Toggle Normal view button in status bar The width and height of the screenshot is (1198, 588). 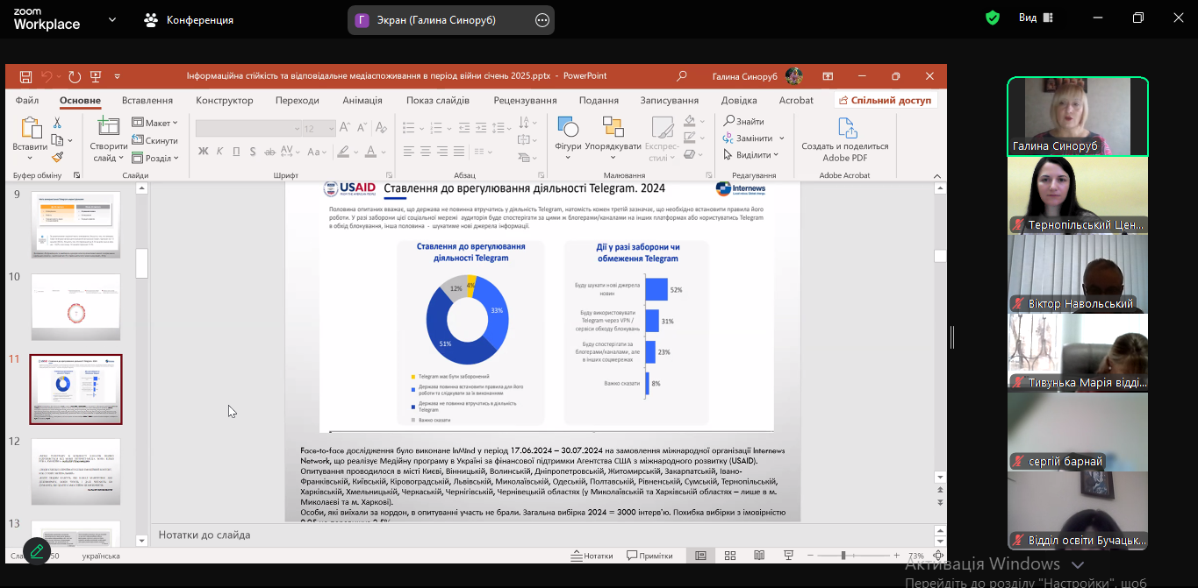pyautogui.click(x=700, y=556)
